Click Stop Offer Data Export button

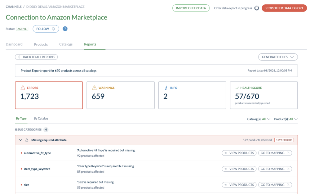tap(284, 8)
